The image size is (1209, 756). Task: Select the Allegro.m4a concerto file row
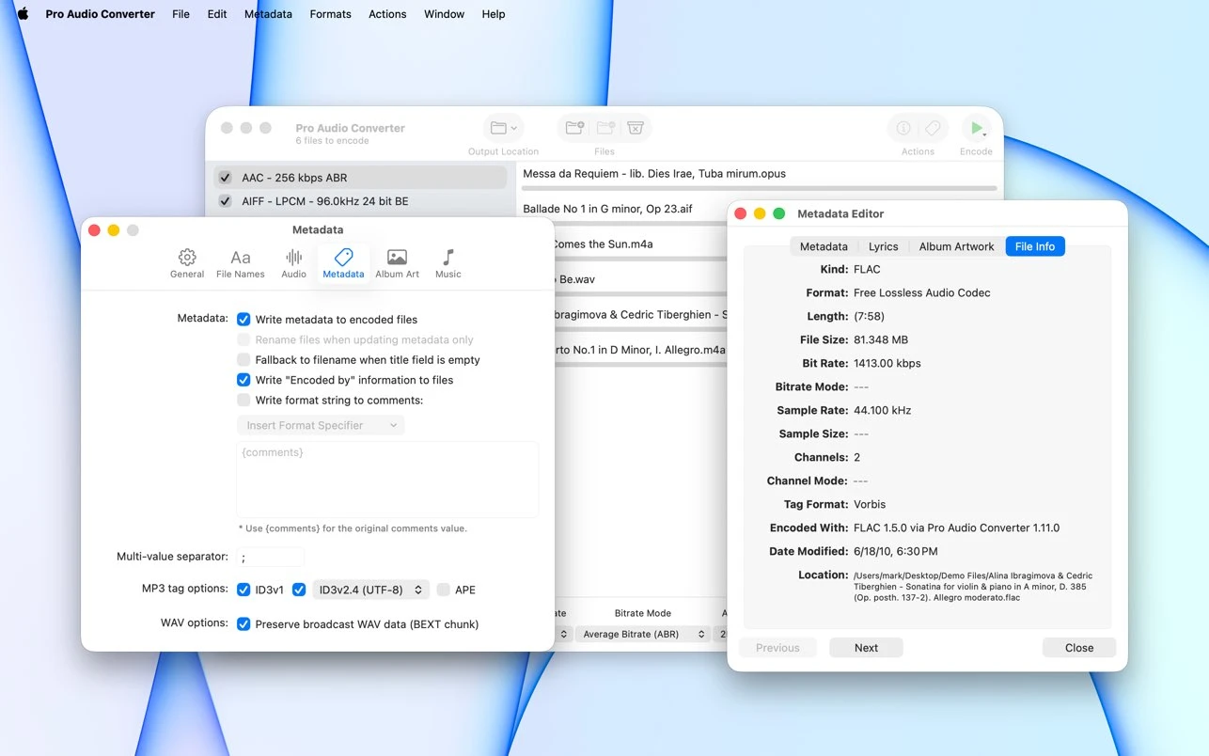tap(641, 350)
